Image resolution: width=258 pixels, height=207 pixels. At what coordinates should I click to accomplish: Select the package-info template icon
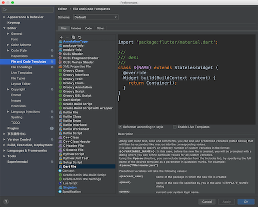pos(60,46)
